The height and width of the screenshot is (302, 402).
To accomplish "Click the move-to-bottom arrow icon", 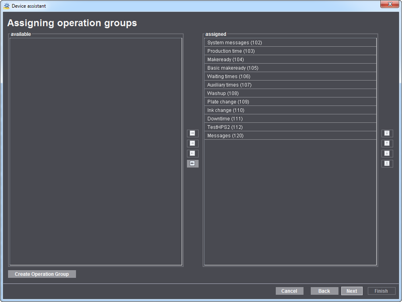I will [387, 163].
